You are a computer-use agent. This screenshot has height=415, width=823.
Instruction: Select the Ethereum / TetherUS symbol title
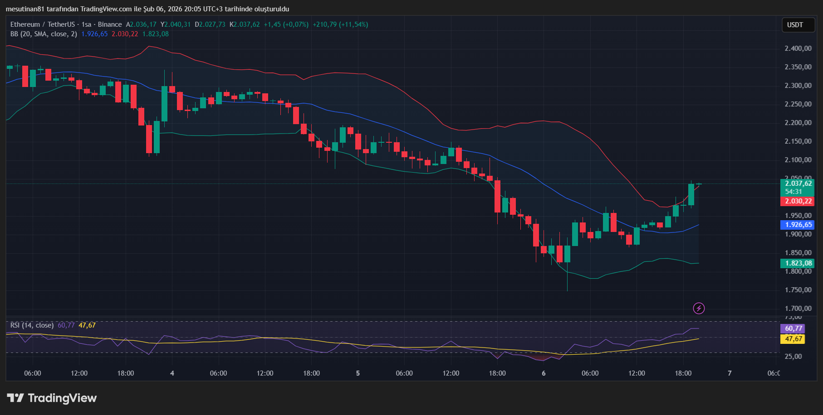(43, 24)
